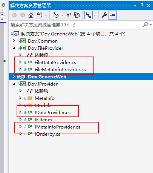Select the Dov.FileProvider project
153x173 pixels.
(46, 48)
